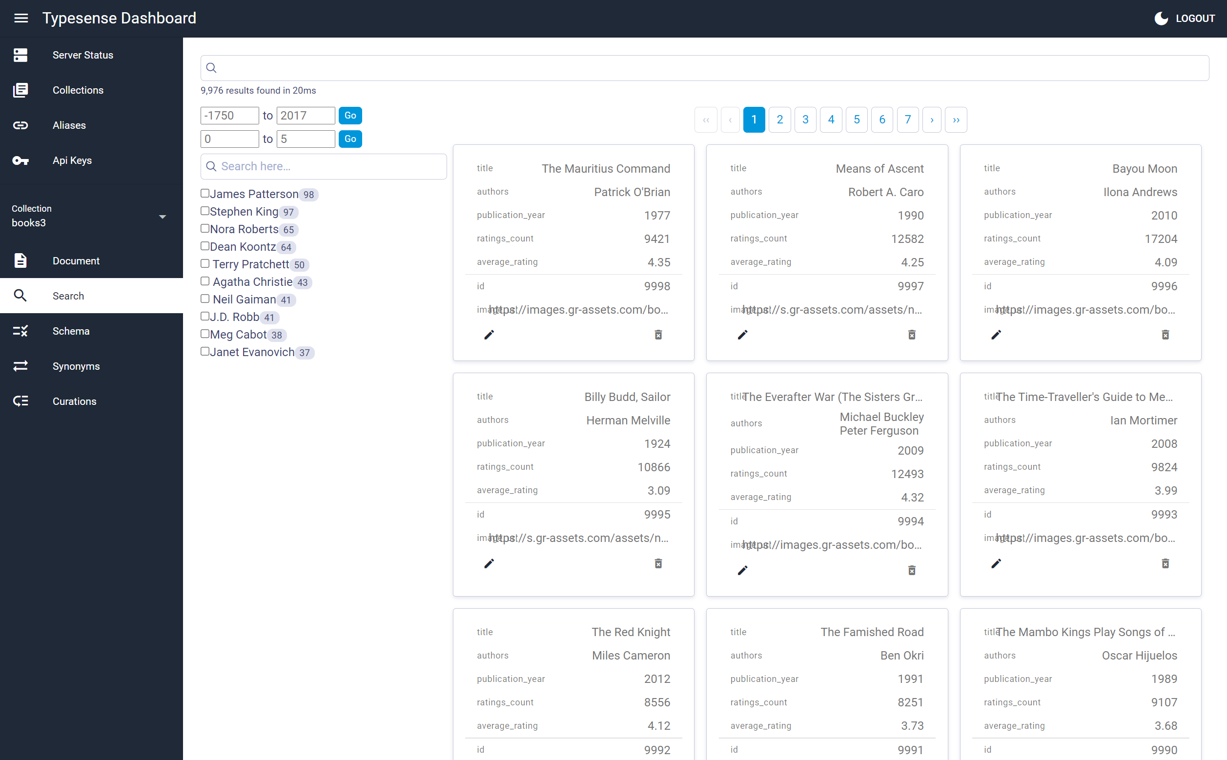The image size is (1227, 760).
Task: Delete Billy Budd, Sailor with trash icon
Action: (658, 563)
